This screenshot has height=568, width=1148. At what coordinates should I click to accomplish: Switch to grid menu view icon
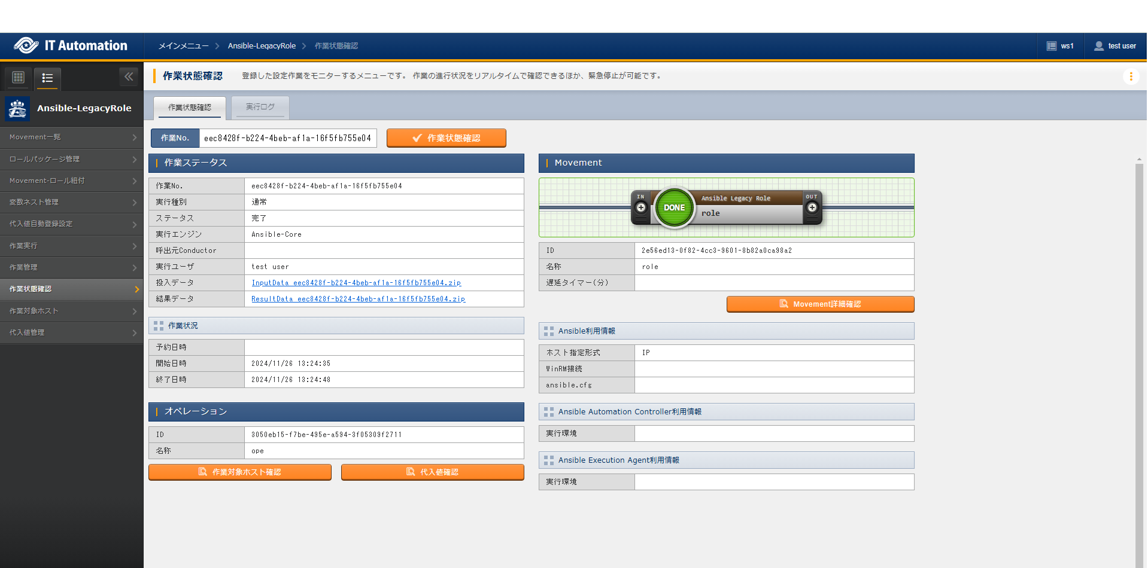19,78
